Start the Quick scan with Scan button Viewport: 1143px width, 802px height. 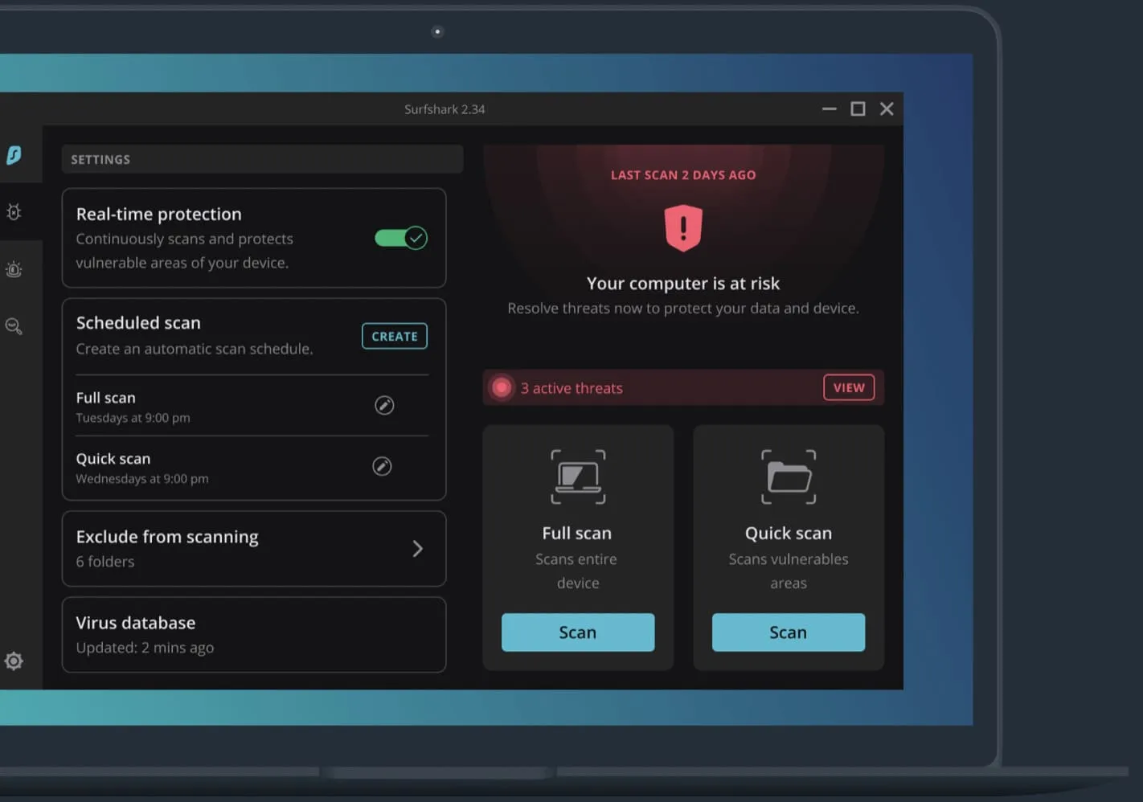(789, 632)
